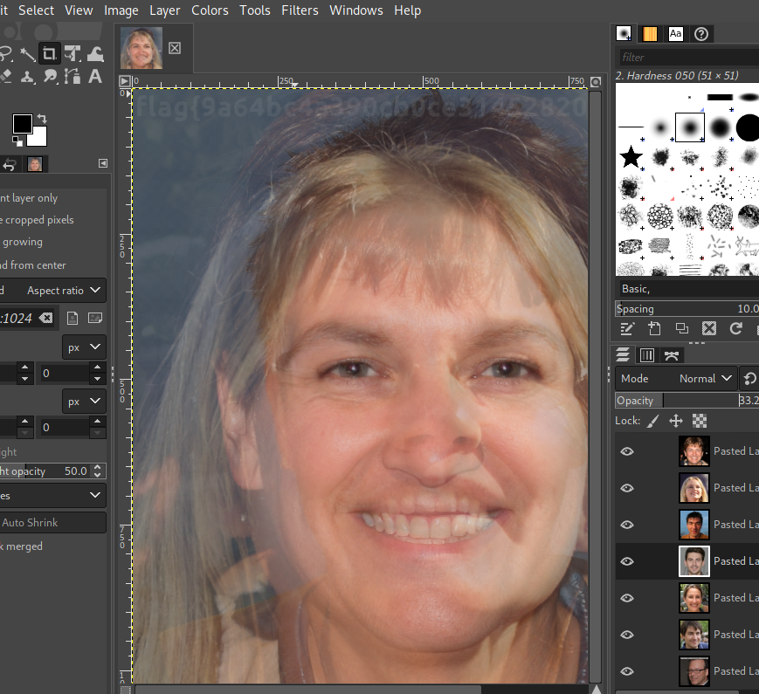Open the first px unit dropdown
Image resolution: width=759 pixels, height=694 pixels.
coord(84,347)
